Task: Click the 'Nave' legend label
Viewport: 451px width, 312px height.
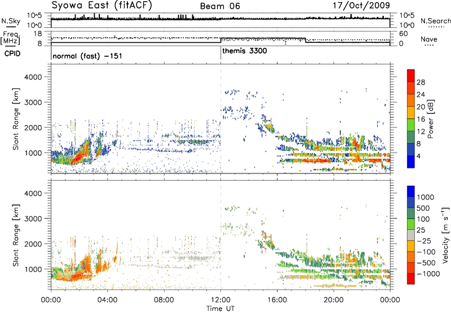Action: pos(429,39)
